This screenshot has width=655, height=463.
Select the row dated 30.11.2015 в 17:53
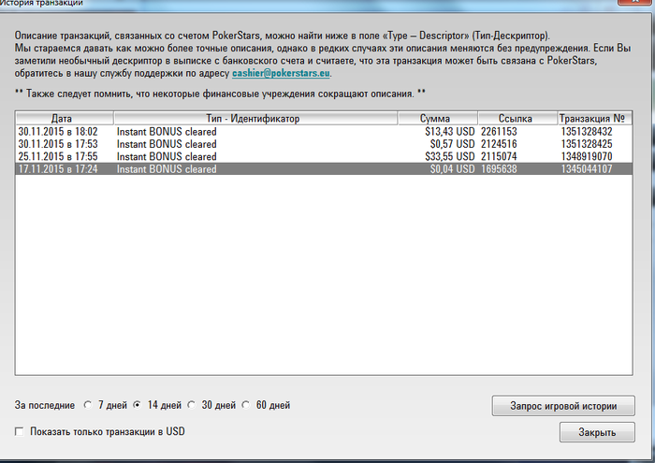324,144
